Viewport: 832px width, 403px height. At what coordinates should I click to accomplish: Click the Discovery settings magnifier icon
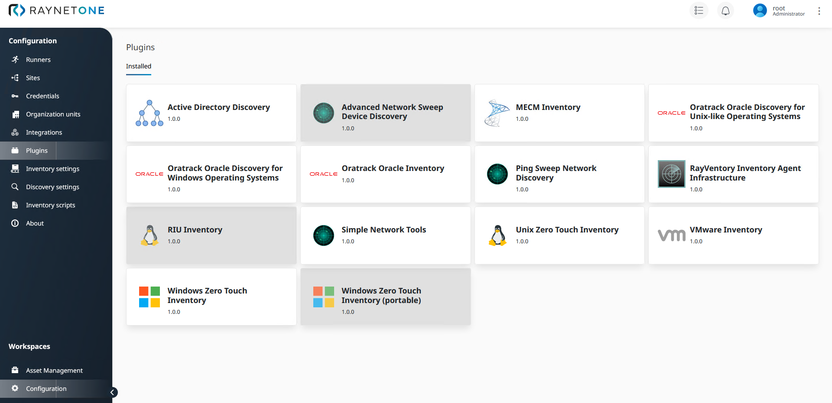(15, 187)
